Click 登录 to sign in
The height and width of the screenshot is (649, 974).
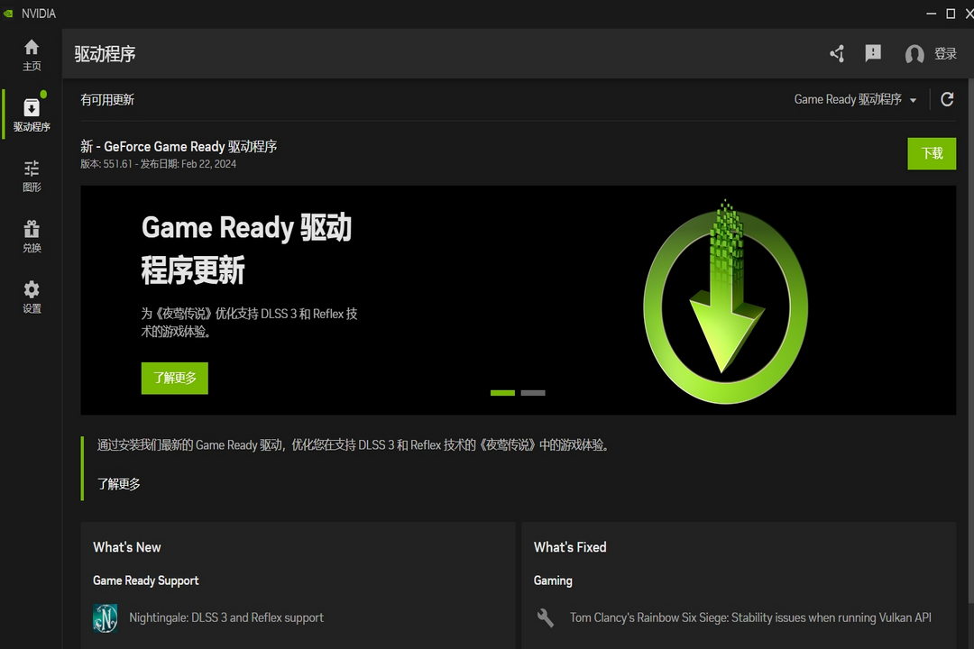pyautogui.click(x=945, y=53)
